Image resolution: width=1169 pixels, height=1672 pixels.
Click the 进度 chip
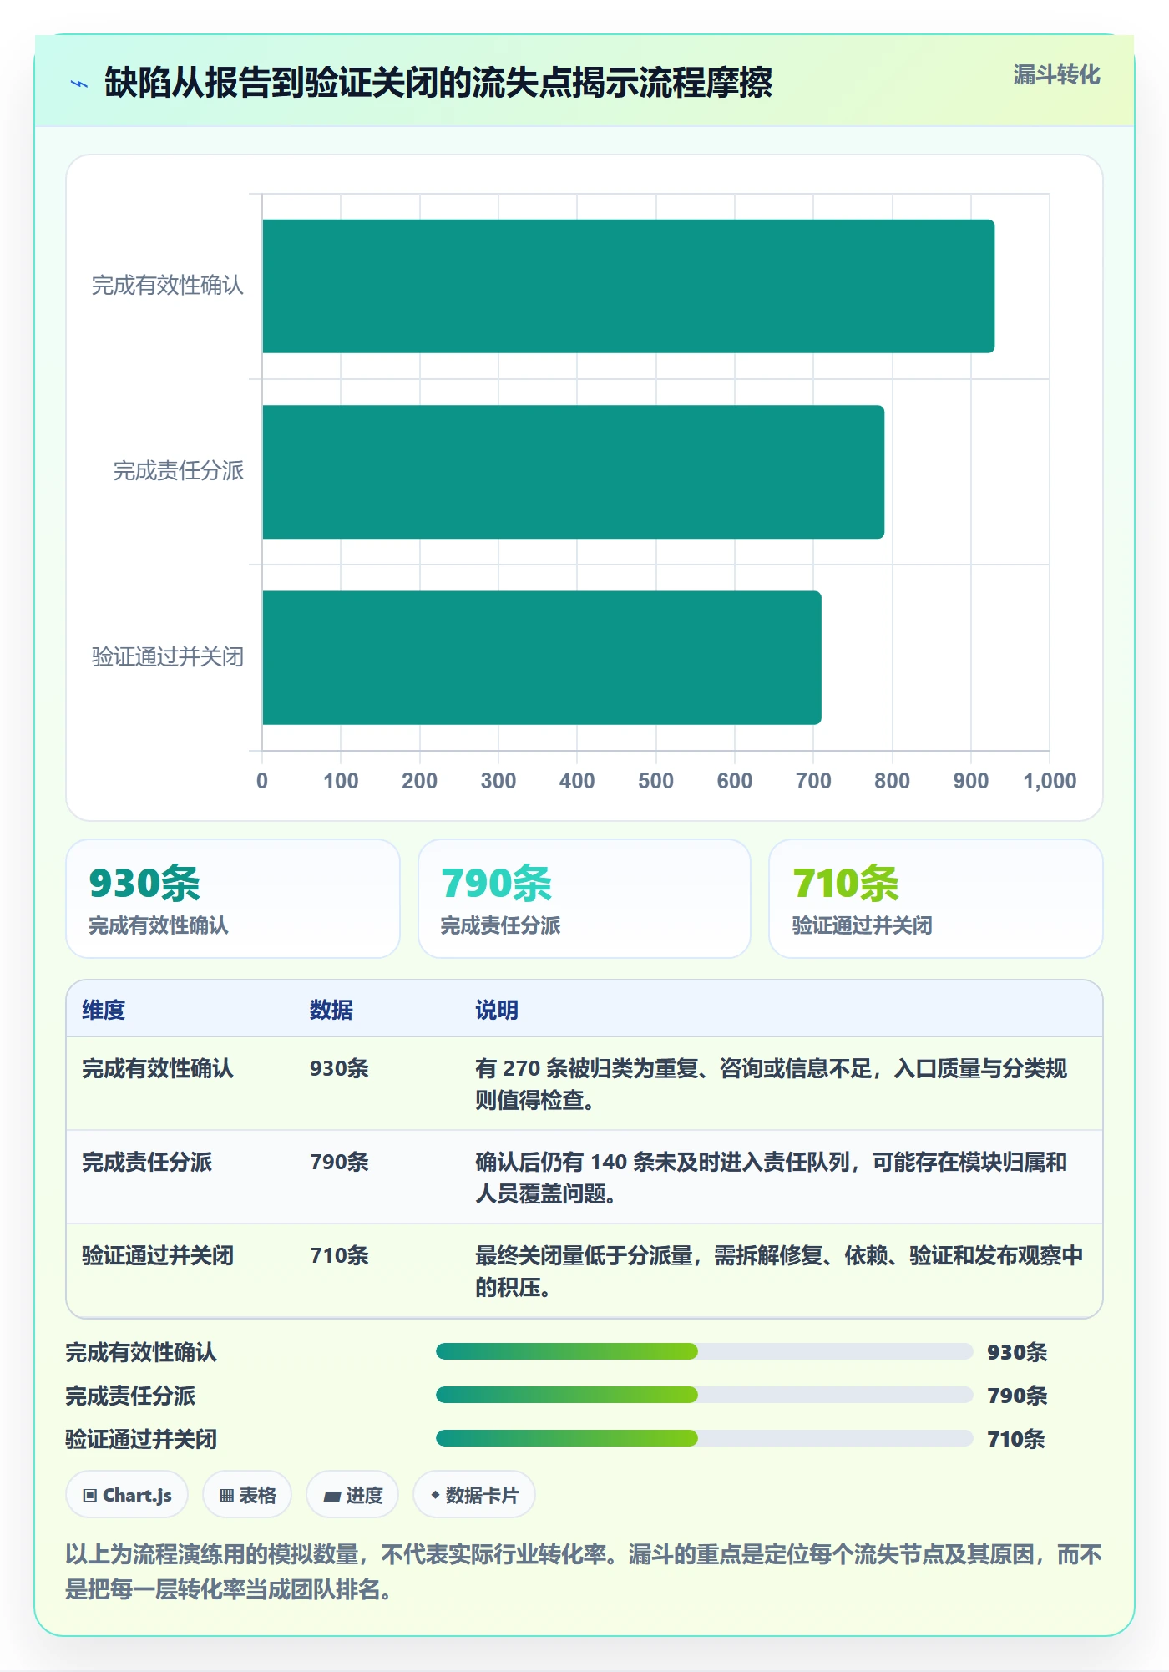352,1495
